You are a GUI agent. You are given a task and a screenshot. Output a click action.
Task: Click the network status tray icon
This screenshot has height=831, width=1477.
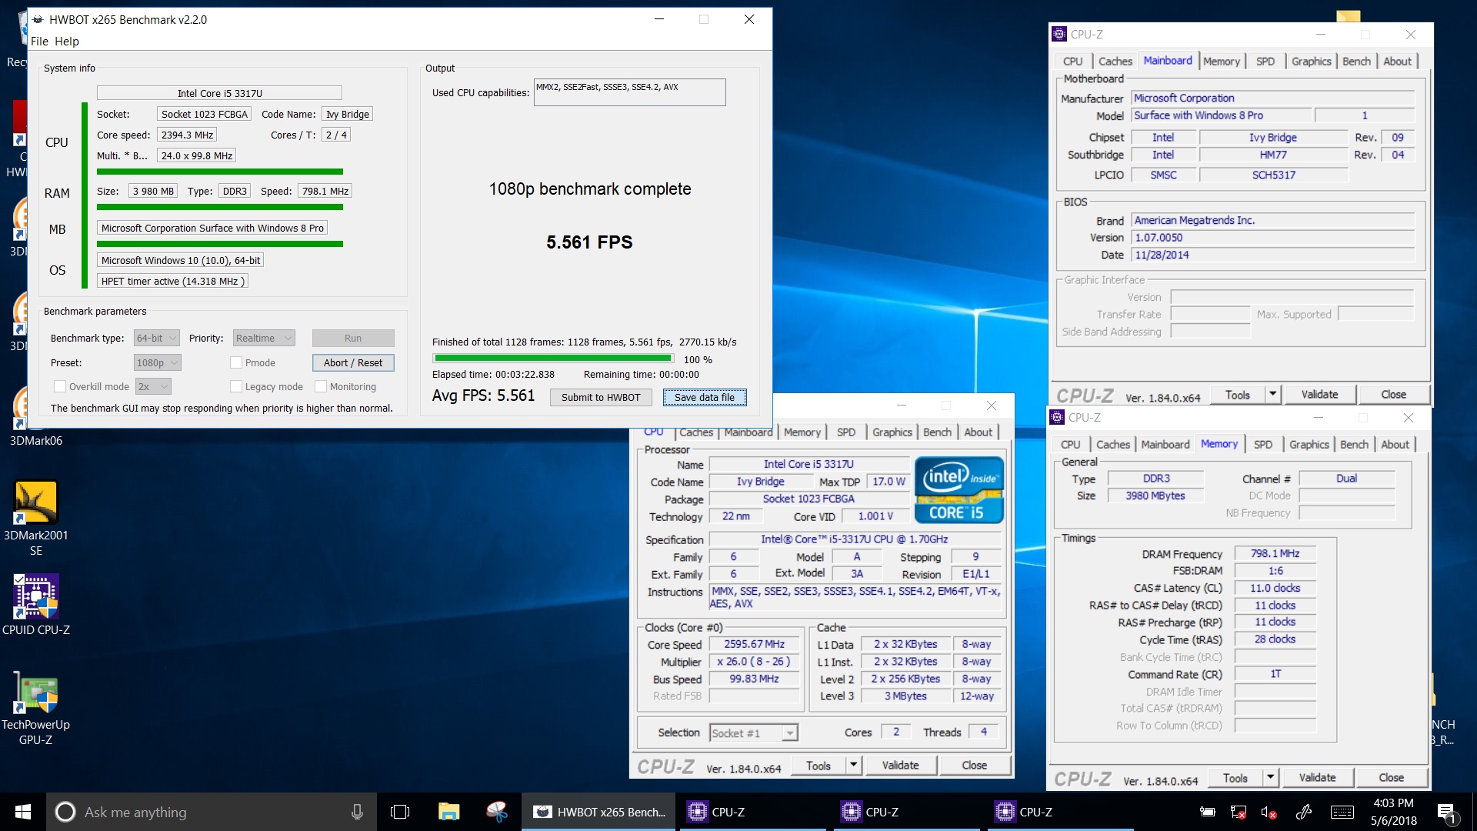(x=1239, y=812)
